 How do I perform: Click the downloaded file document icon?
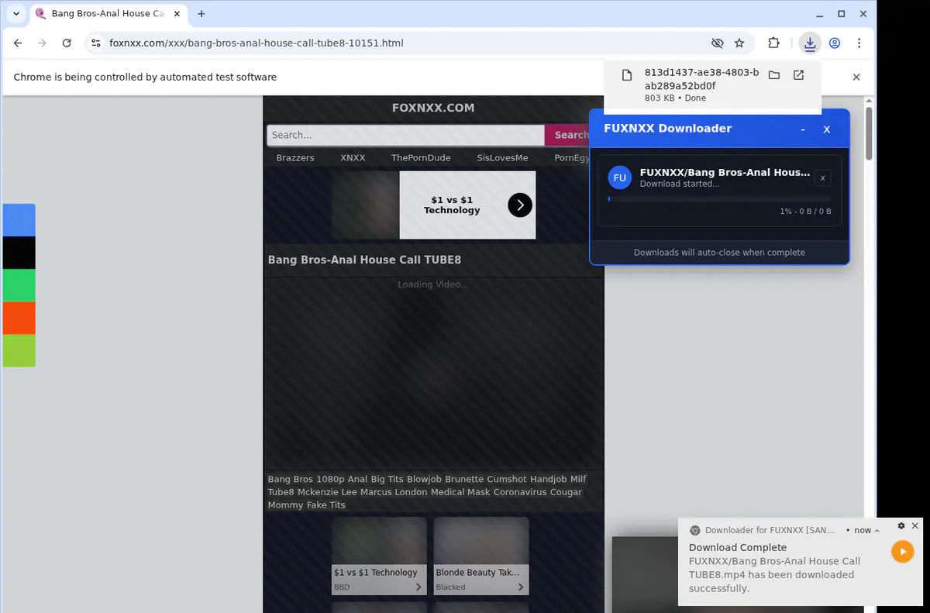click(x=627, y=75)
